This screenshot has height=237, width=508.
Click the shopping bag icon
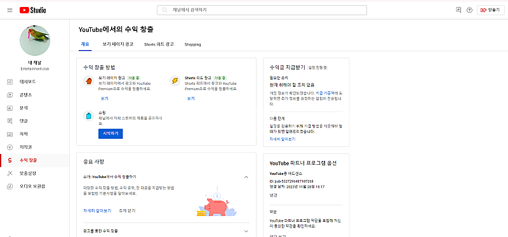88,116
